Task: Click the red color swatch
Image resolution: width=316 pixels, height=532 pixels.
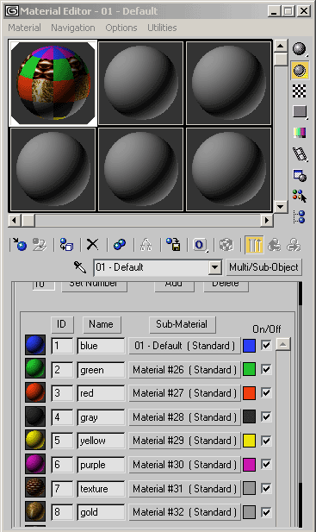Action: [249, 393]
